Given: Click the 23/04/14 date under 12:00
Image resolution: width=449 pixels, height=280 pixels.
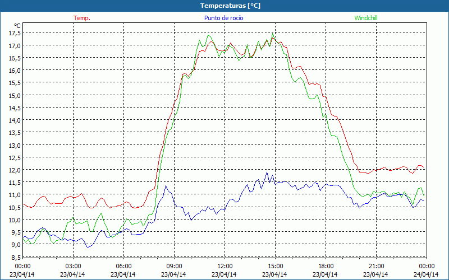Looking at the screenshot, I should pos(224,274).
